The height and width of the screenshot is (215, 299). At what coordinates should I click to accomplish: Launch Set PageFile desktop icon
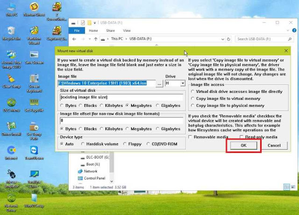click(x=34, y=105)
